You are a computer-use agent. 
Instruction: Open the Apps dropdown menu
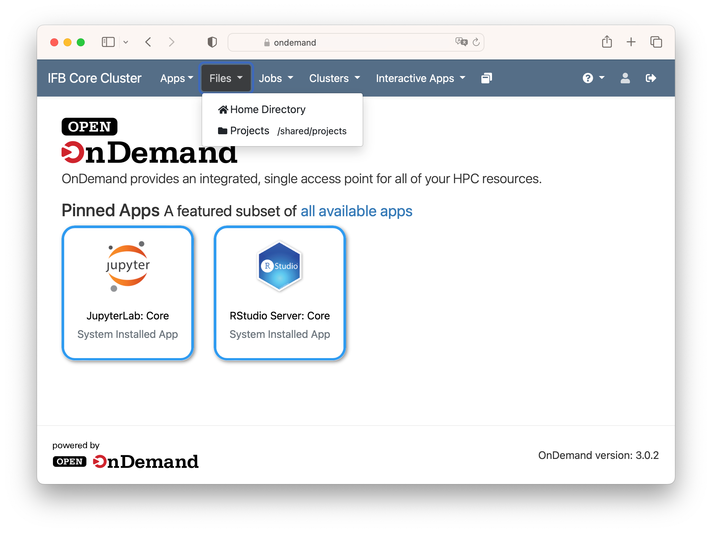(x=177, y=78)
